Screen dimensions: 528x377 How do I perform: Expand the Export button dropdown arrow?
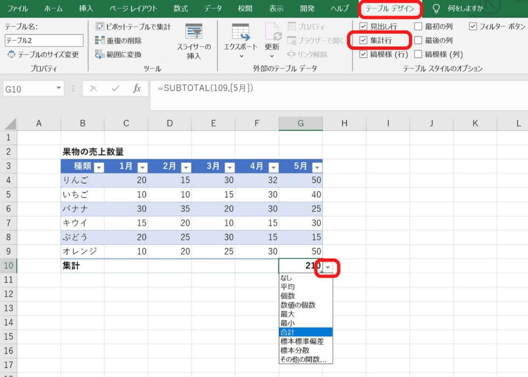[241, 56]
